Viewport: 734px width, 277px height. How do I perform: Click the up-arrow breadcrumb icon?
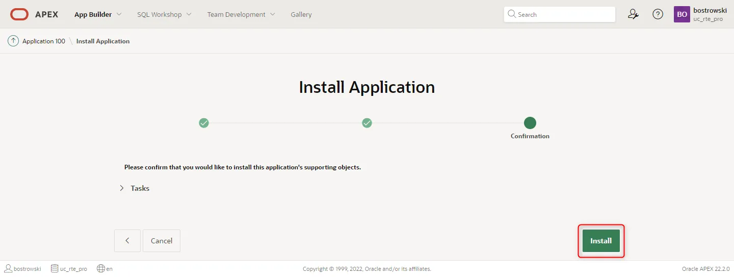(13, 41)
